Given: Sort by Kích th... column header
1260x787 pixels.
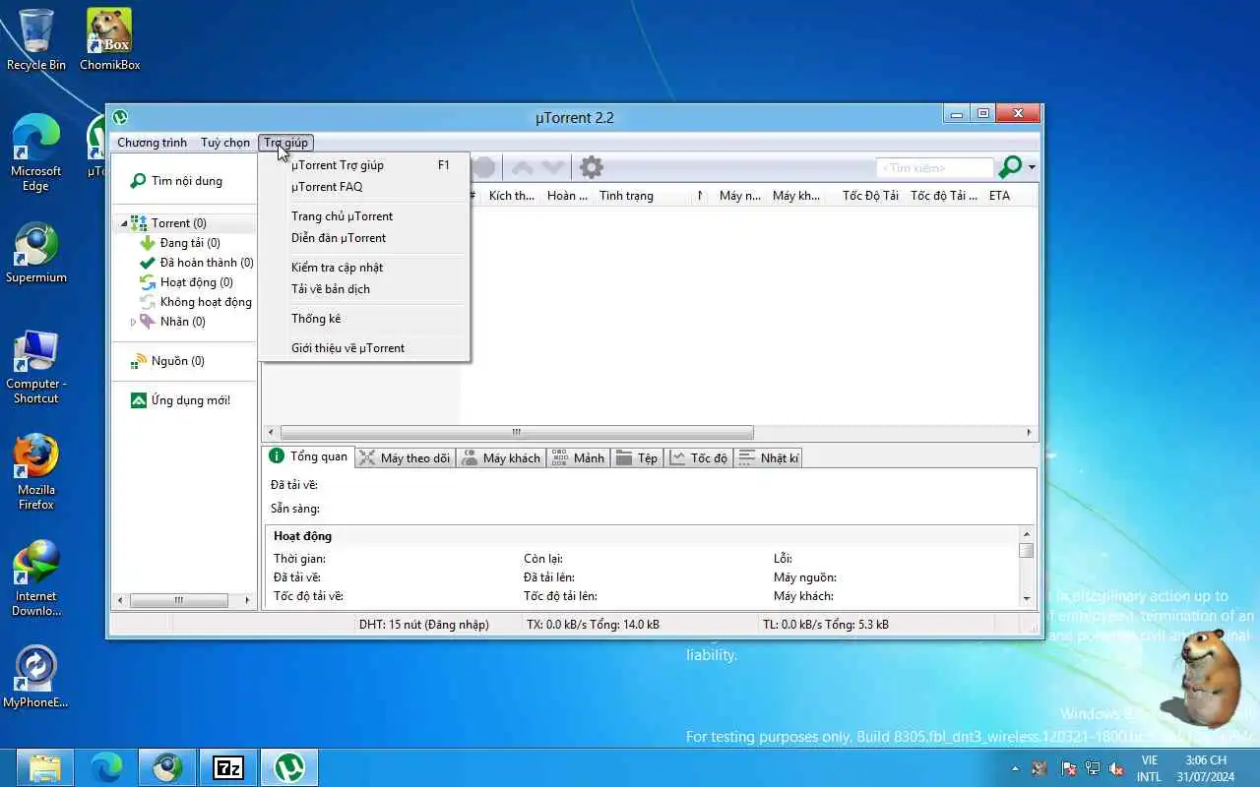Looking at the screenshot, I should 512,196.
